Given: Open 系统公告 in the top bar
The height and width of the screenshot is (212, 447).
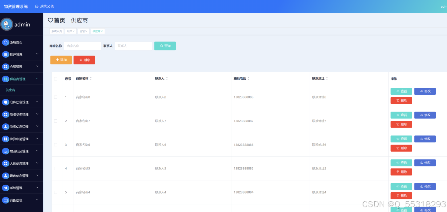Looking at the screenshot, I should tap(44, 6).
